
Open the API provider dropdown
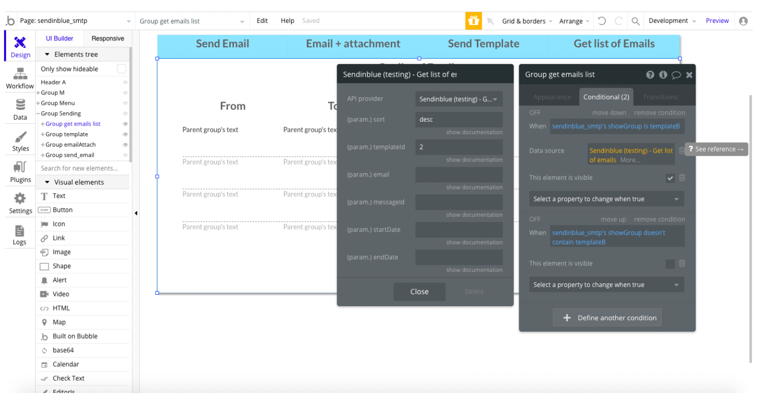tap(459, 99)
